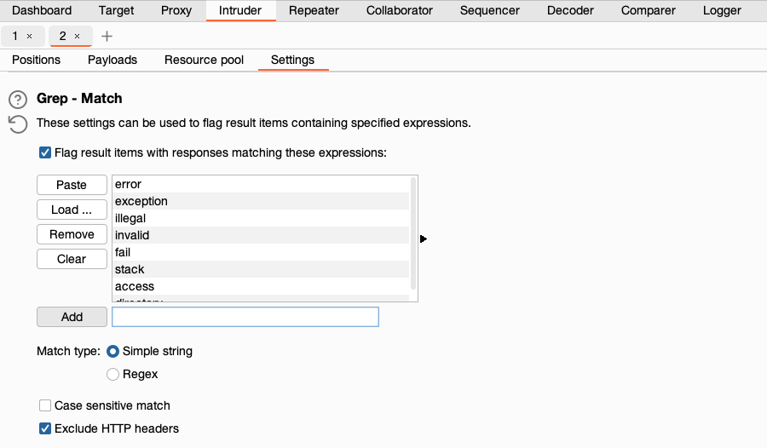Image resolution: width=767 pixels, height=448 pixels.
Task: Enable Case sensitive match
Action: 45,405
